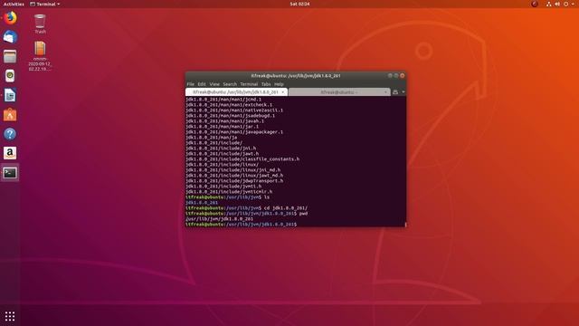Click the 'cd jdk1.8.0_261/' command line
This screenshot has width=579, height=326.
[246, 208]
